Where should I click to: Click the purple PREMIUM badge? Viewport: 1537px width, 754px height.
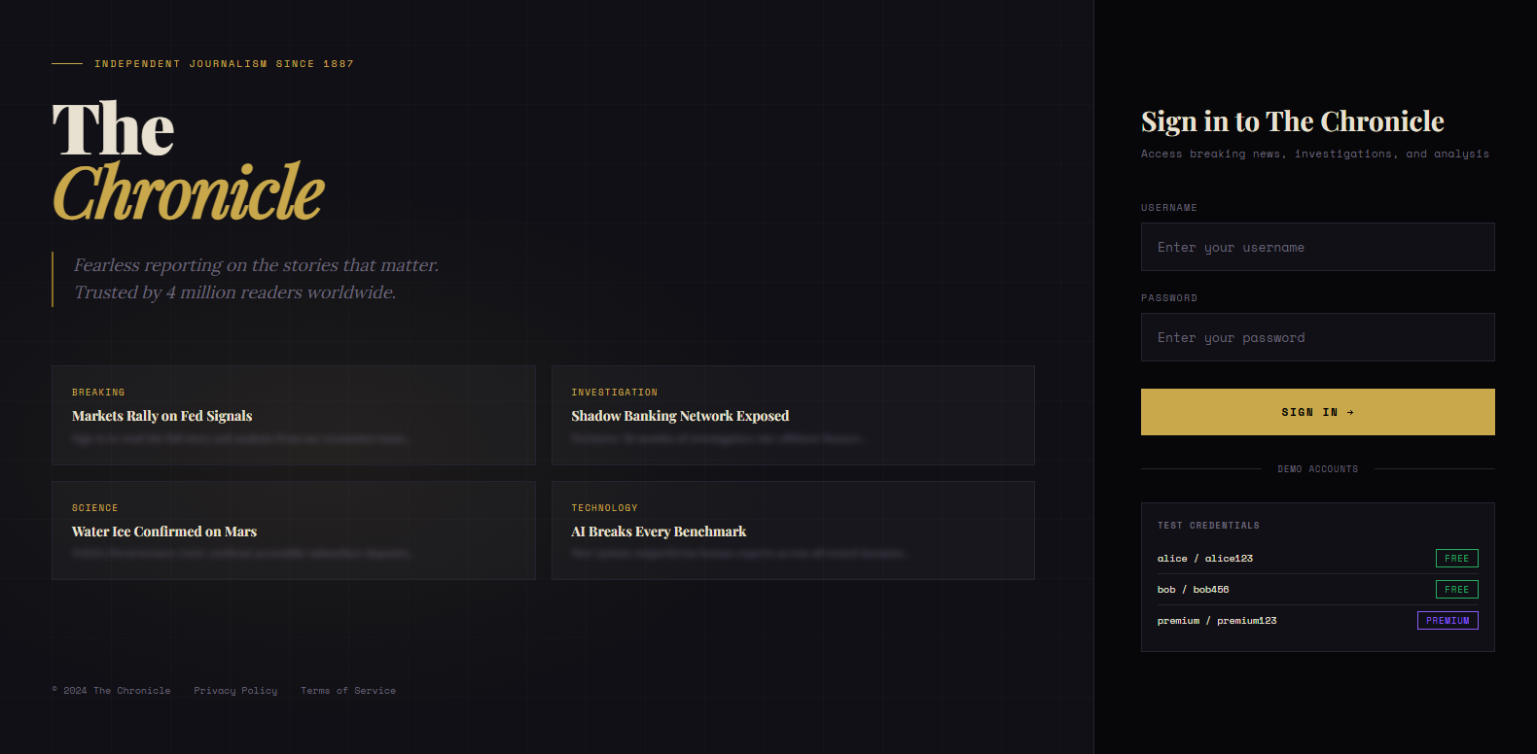click(1448, 621)
